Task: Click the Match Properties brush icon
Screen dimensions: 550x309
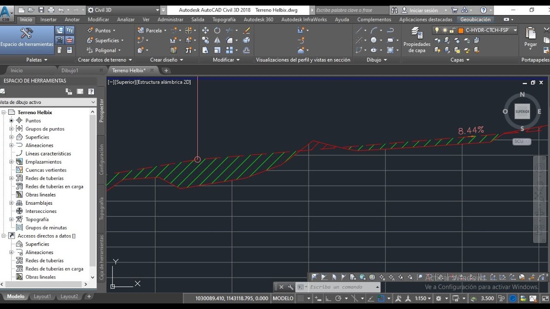Action: [x=246, y=30]
